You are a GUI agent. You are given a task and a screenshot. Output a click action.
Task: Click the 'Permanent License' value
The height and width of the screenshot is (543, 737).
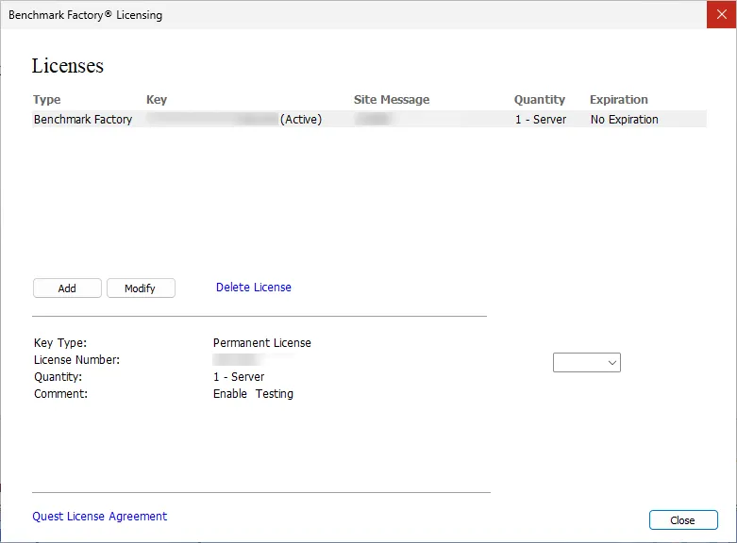[x=261, y=343]
